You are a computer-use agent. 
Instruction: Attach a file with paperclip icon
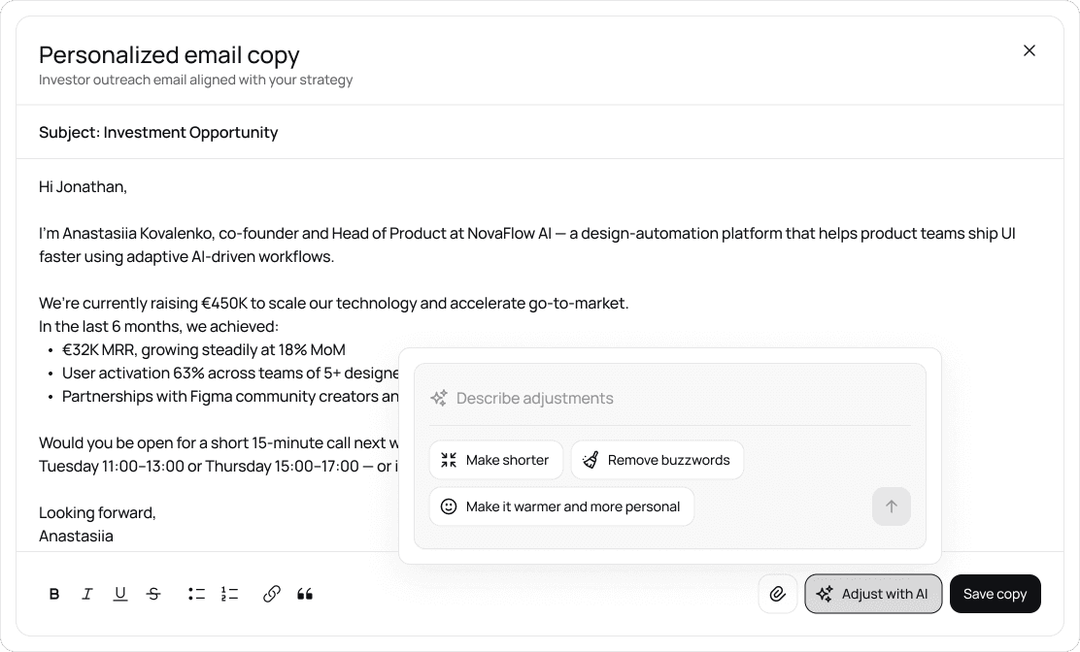tap(778, 594)
